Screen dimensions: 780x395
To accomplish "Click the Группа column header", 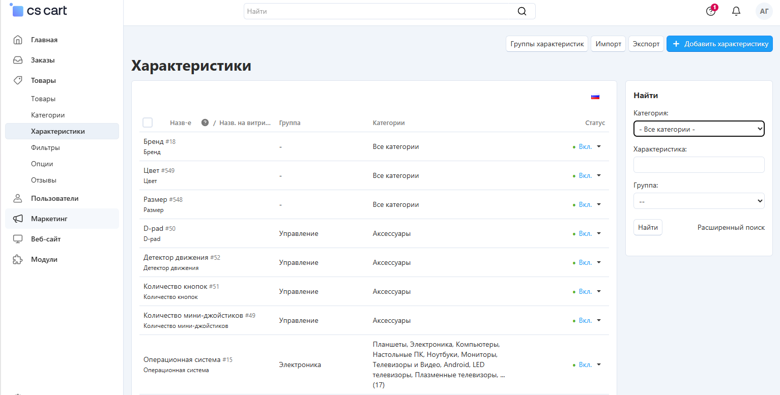I will (290, 123).
